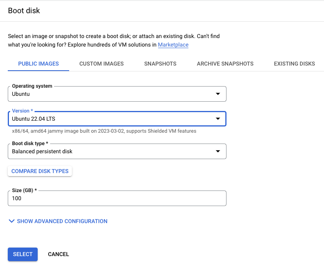The image size is (324, 272).
Task: Click the Cancel button
Action: (x=58, y=254)
